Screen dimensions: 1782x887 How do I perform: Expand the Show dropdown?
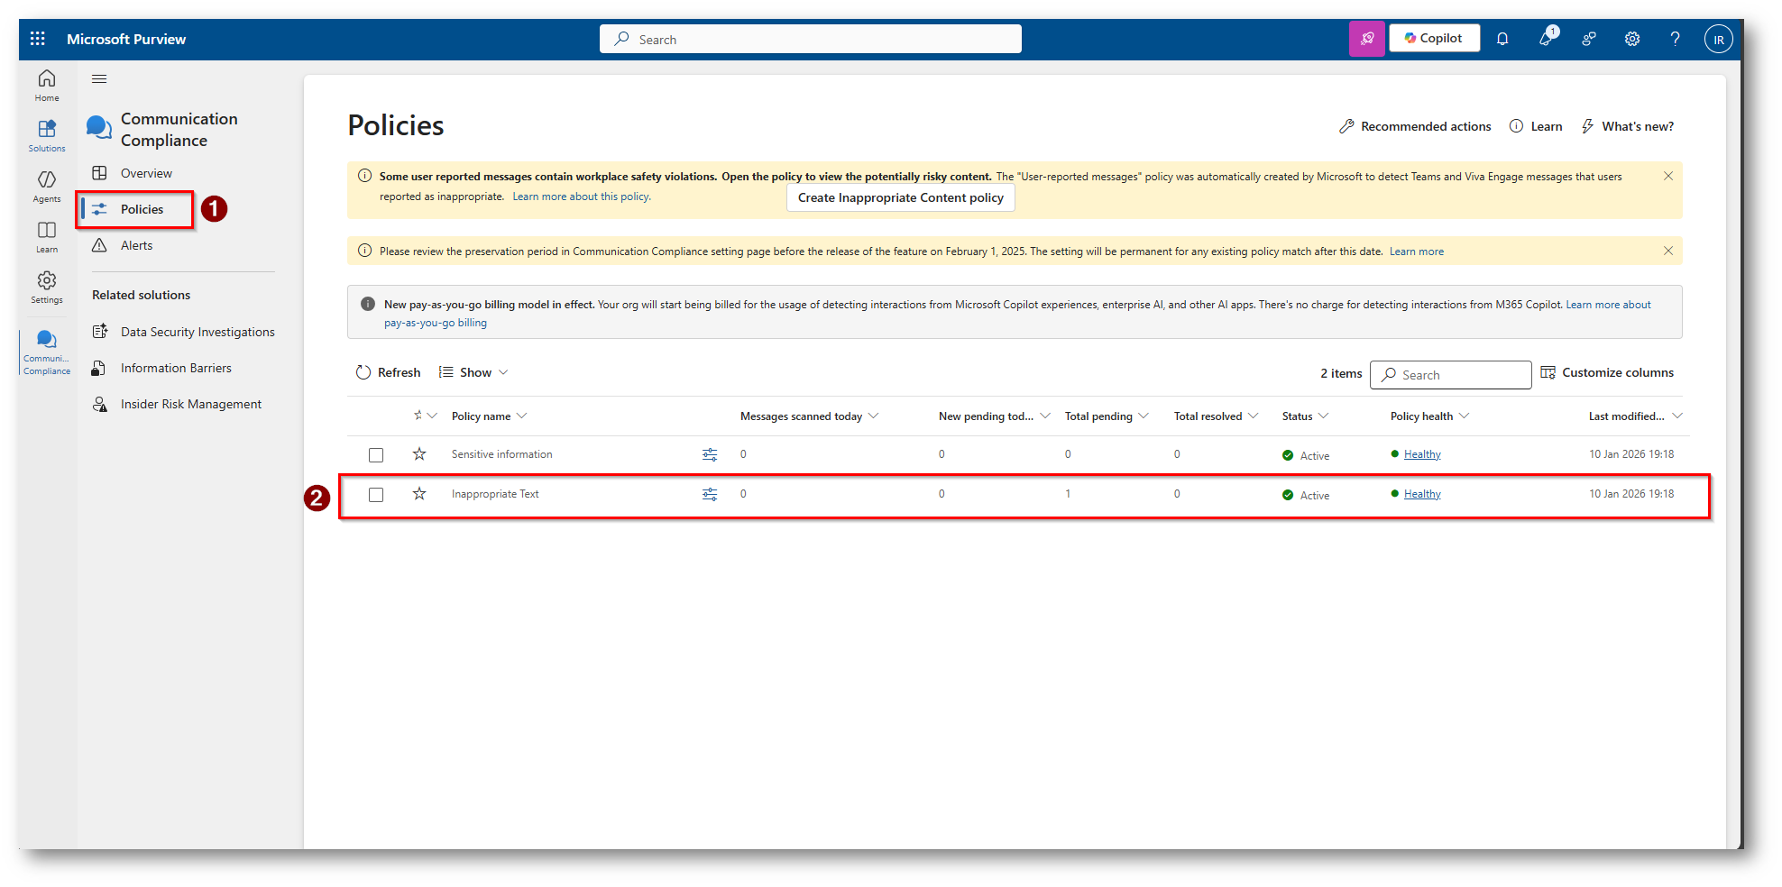[x=474, y=372]
